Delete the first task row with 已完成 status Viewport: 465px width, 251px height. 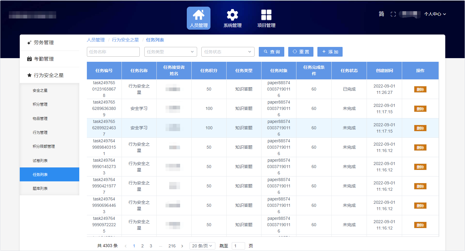(420, 89)
